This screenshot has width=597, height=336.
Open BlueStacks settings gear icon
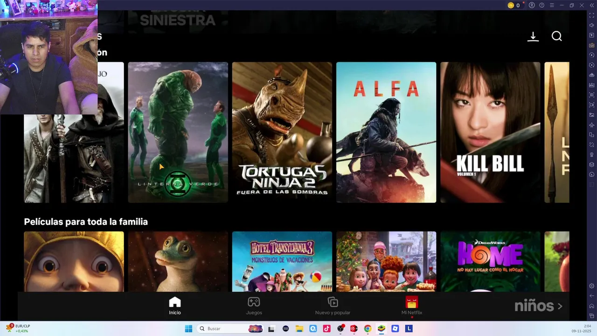pos(592,286)
